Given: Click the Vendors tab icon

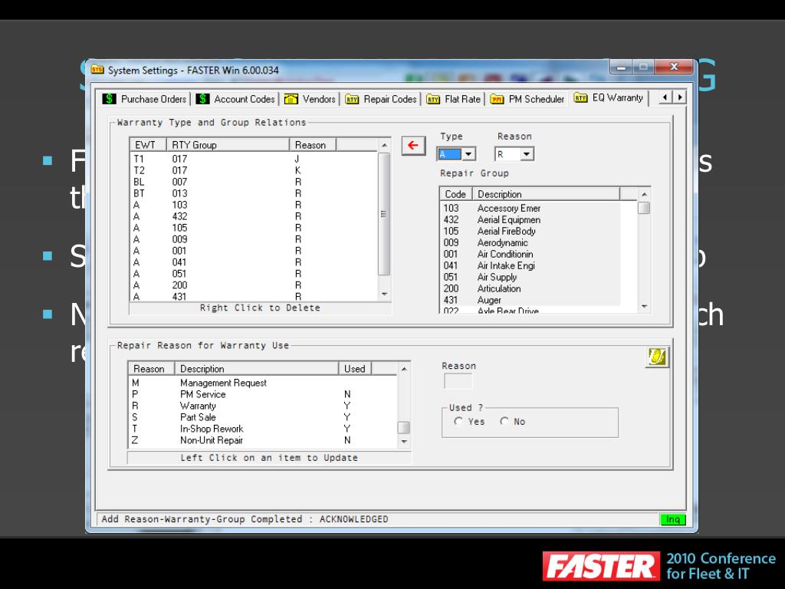Looking at the screenshot, I should point(291,99).
